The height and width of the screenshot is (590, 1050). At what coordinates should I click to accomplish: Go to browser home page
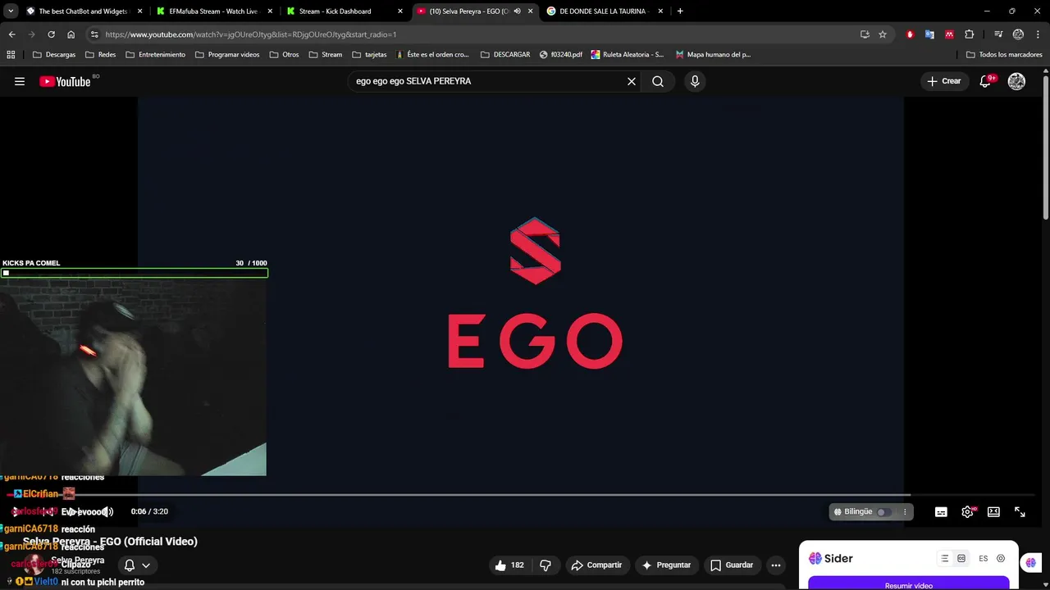pyautogui.click(x=71, y=34)
